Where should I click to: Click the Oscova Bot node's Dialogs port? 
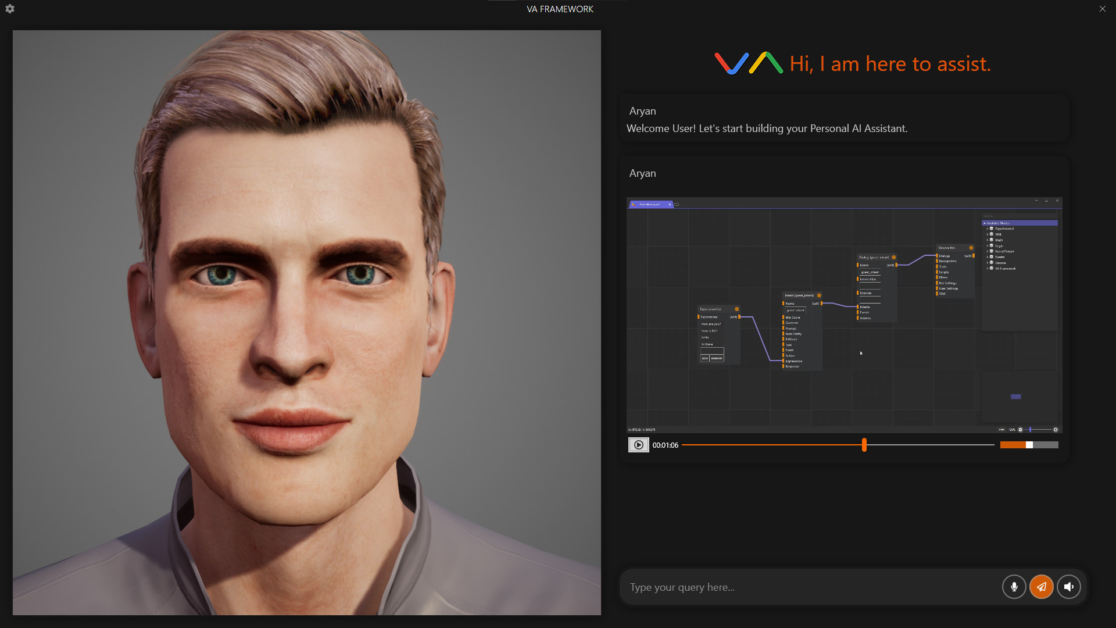pos(937,256)
